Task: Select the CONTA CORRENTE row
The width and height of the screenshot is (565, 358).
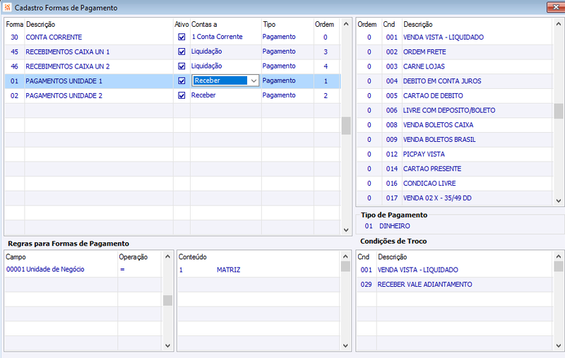Action: 172,37
